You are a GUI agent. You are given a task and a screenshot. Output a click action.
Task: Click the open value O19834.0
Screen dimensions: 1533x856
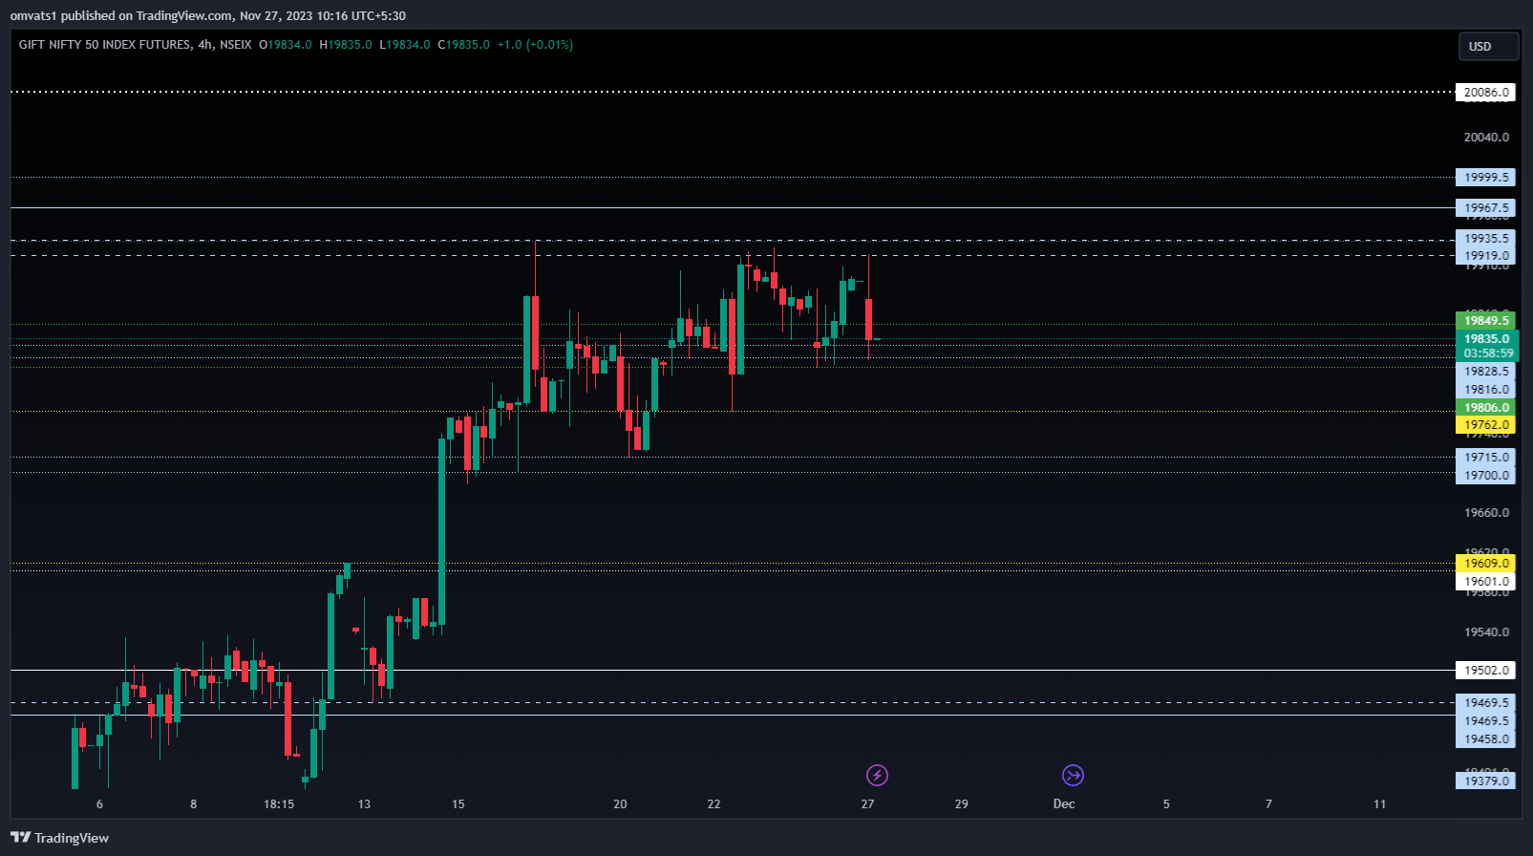285,45
